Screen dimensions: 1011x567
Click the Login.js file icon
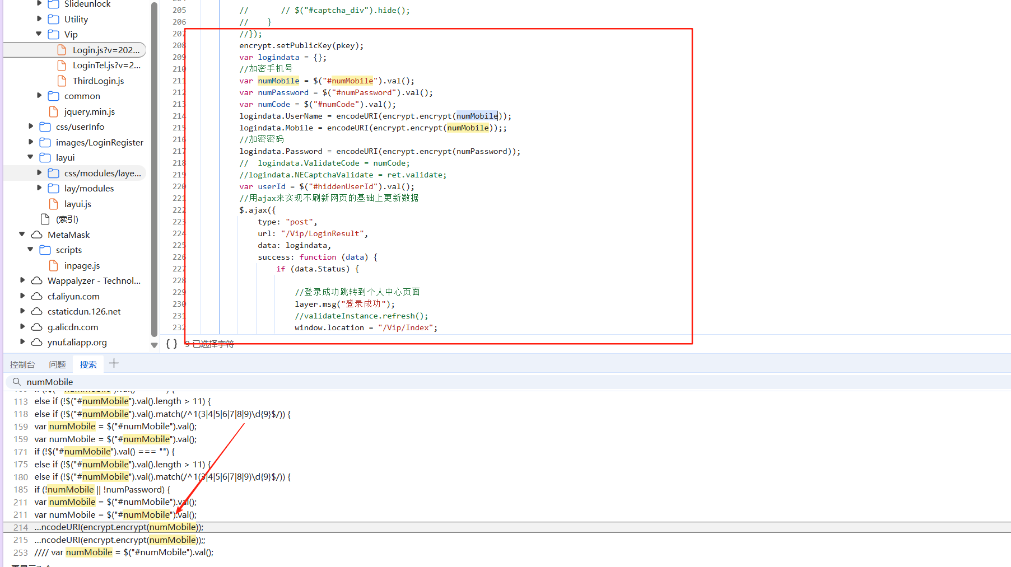click(62, 50)
